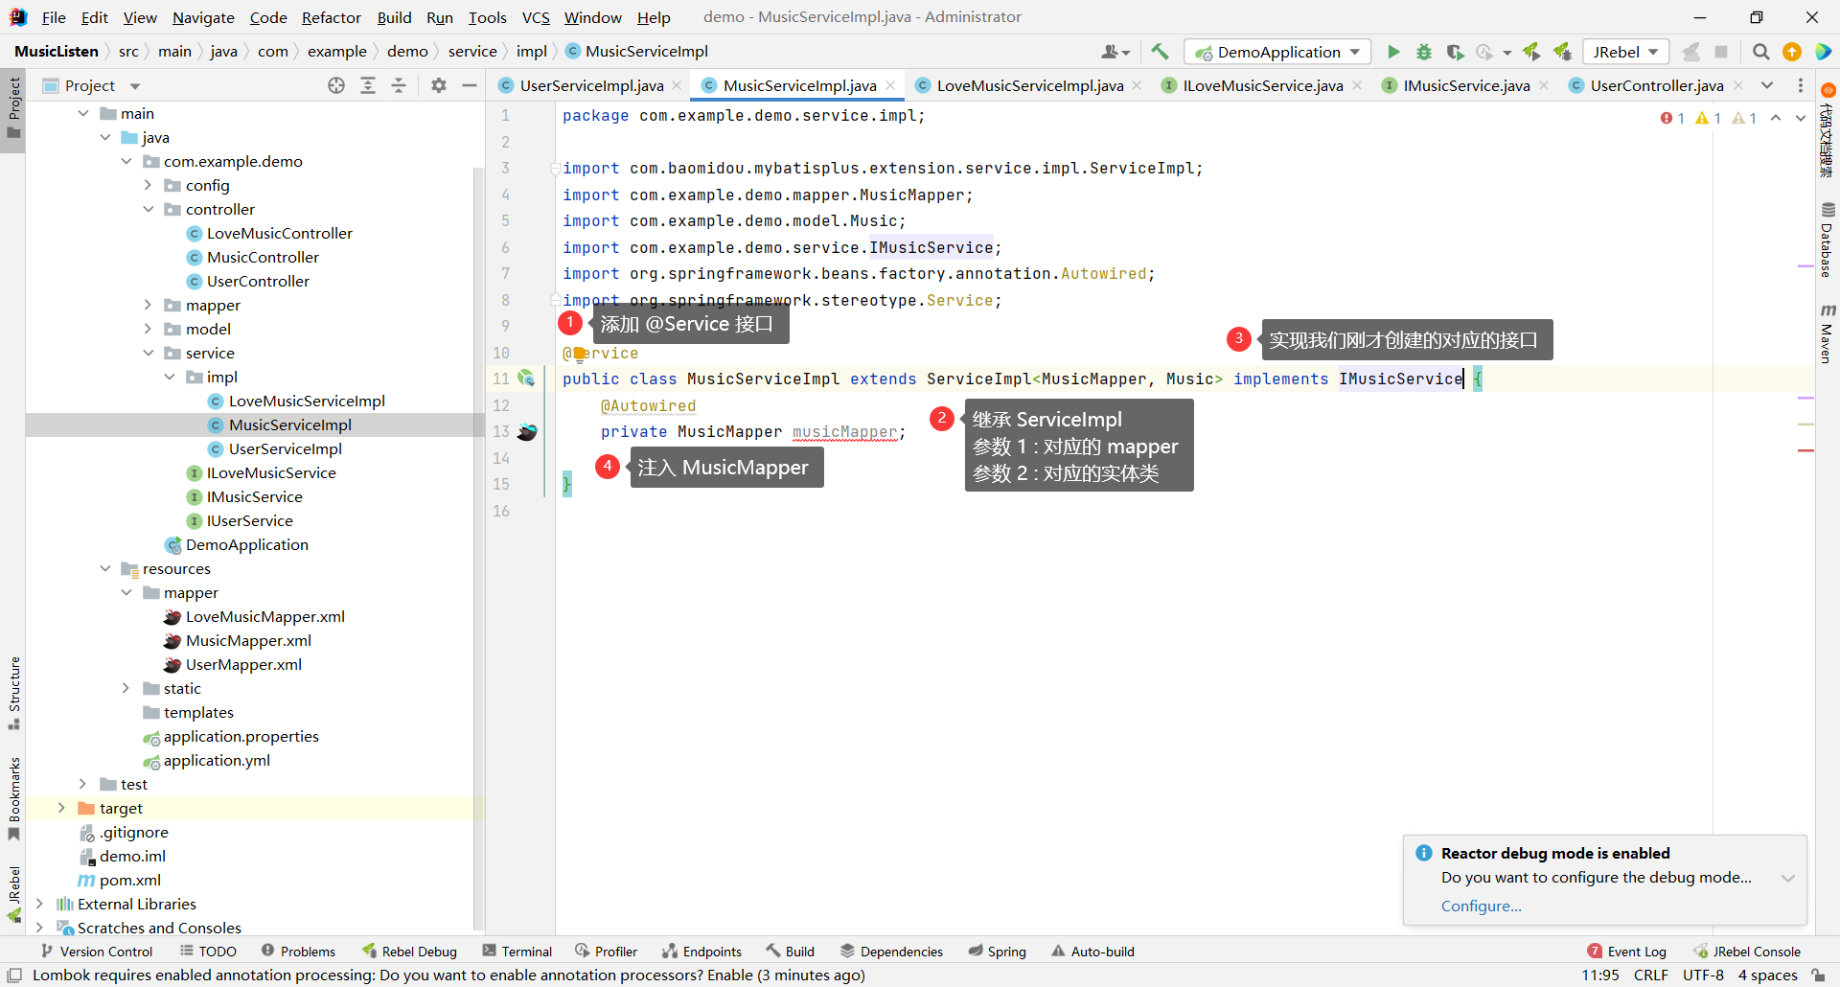Viewport: 1840px width, 987px height.
Task: Start debugging with the green bug icon
Action: [1424, 52]
